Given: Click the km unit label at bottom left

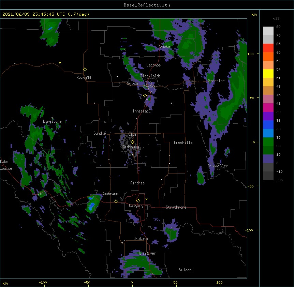Looking at the screenshot, I should point(5,283).
